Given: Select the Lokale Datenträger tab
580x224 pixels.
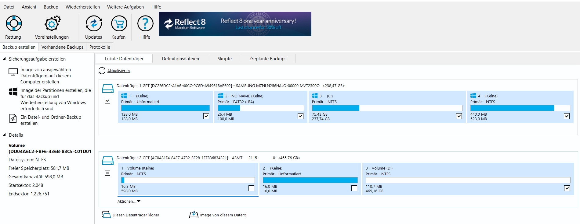Looking at the screenshot, I should pos(124,58).
